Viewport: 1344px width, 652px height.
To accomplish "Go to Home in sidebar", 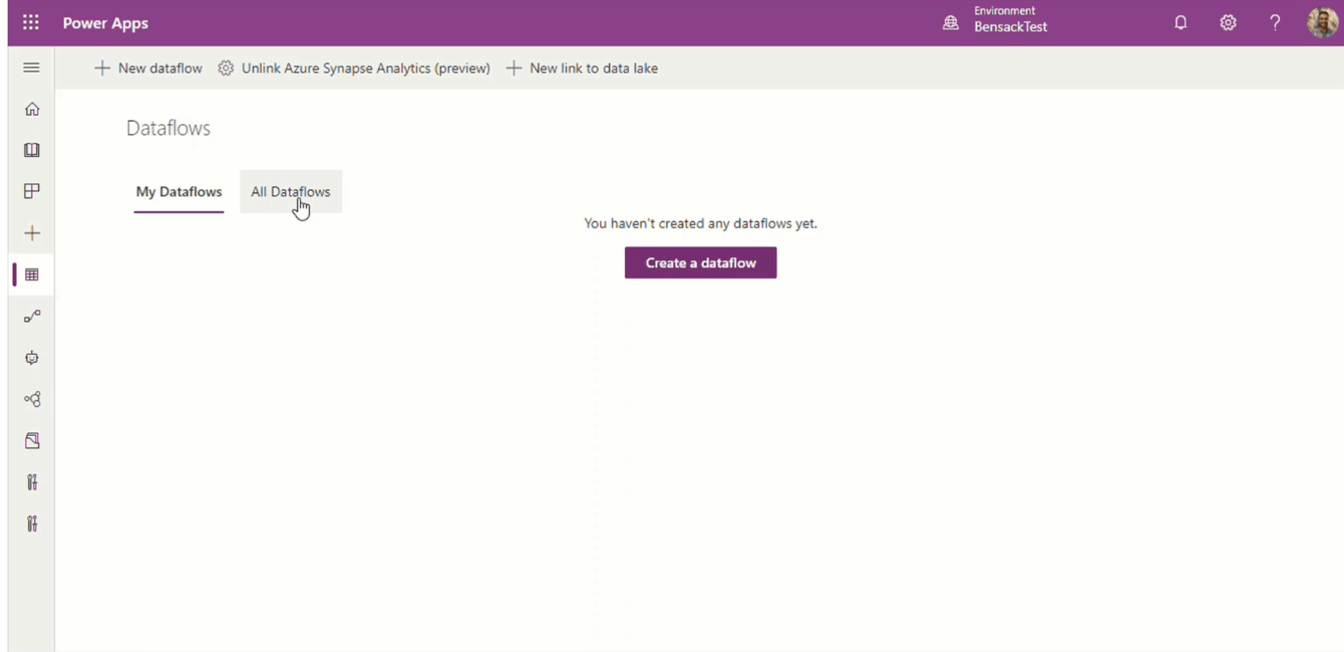I will 32,109.
